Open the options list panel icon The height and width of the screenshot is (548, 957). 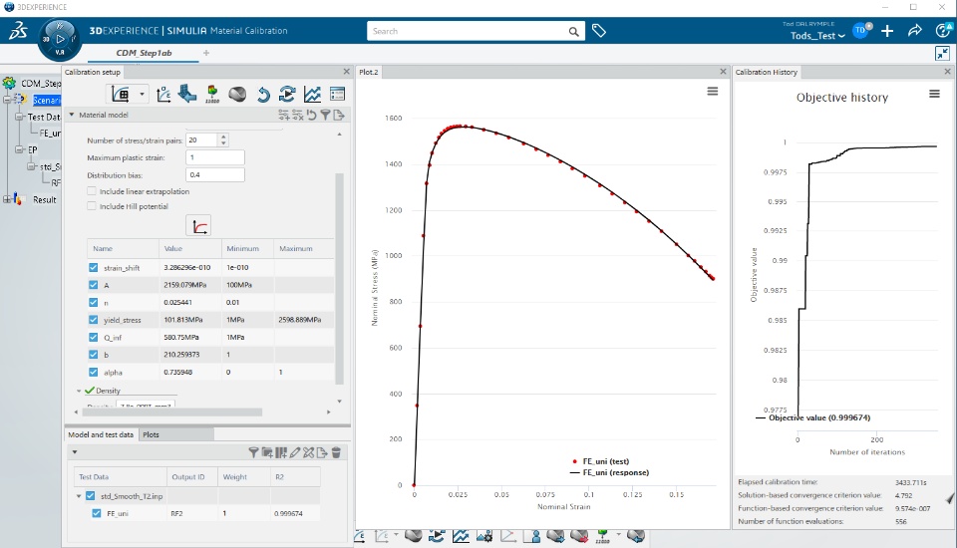pyautogui.click(x=337, y=94)
